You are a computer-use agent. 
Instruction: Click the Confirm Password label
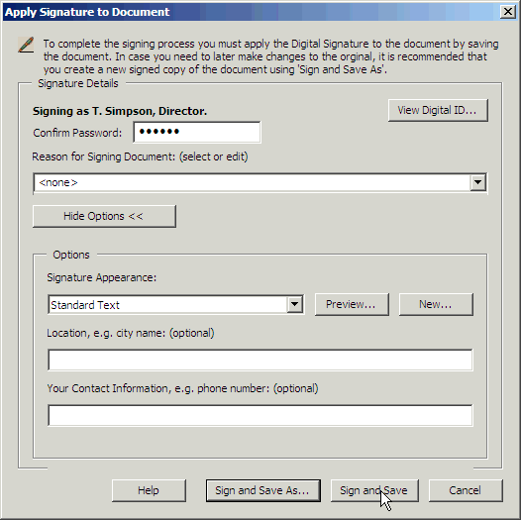[77, 133]
